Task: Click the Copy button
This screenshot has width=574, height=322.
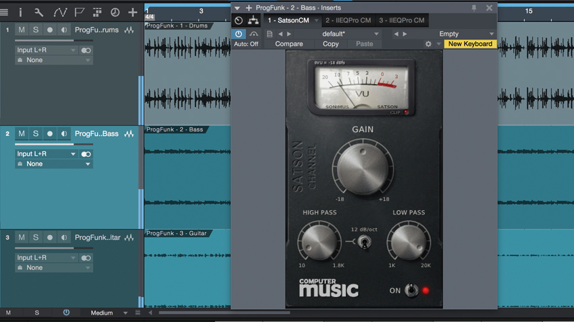Action: 331,44
